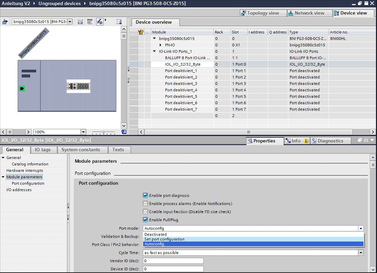377x273 pixels.
Task: Collapse the IO-Link I/O Ports_1 tree row
Action: (x=155, y=51)
